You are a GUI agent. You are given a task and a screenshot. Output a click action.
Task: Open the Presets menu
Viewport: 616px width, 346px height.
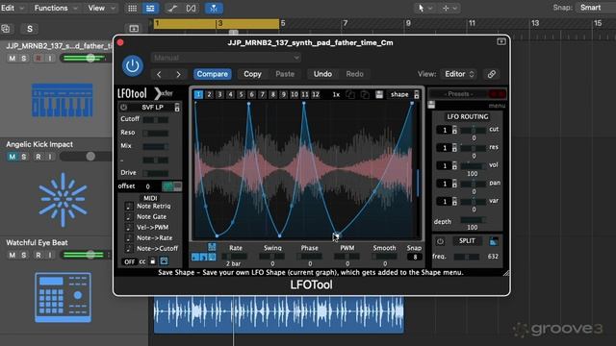click(x=458, y=94)
